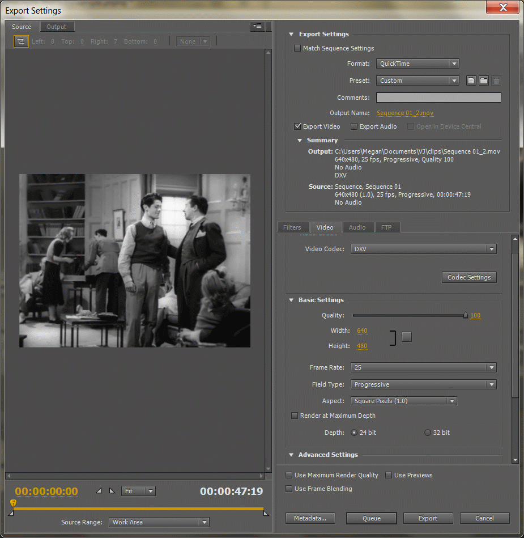The width and height of the screenshot is (524, 538).
Task: Close the Export Settings window
Action: click(x=502, y=7)
